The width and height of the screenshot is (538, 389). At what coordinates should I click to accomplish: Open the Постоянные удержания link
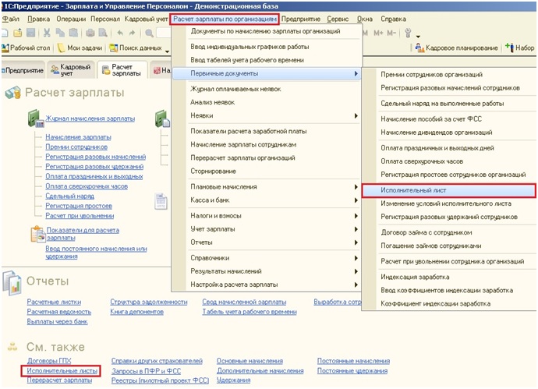[352, 370]
